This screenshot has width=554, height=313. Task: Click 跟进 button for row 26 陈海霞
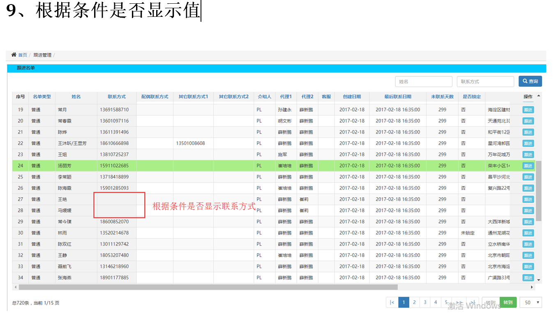[528, 188]
